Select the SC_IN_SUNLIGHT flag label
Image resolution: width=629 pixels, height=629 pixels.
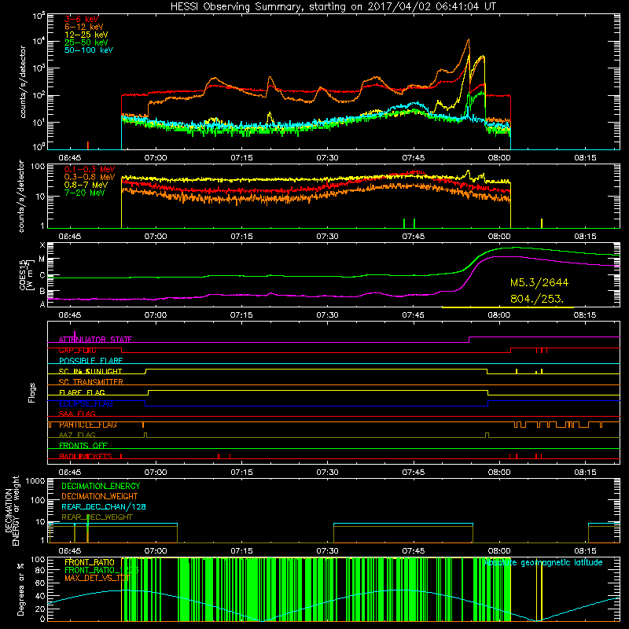[90, 371]
